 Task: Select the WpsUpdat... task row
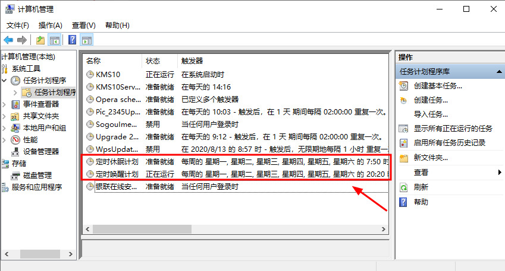click(x=236, y=149)
